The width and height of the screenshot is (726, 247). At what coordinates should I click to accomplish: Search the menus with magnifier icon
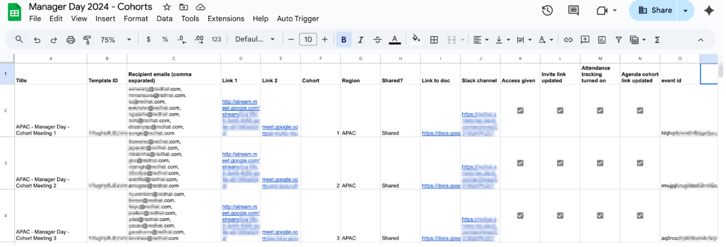click(x=19, y=40)
